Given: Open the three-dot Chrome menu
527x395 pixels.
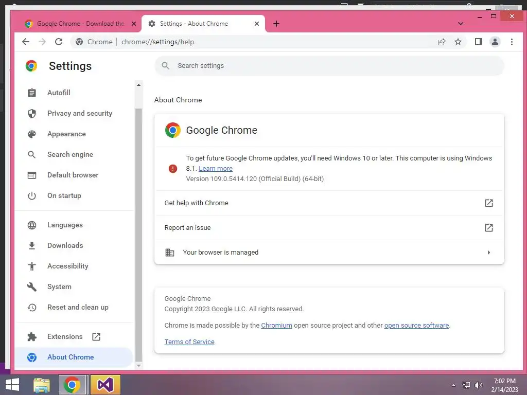Looking at the screenshot, I should [x=512, y=42].
